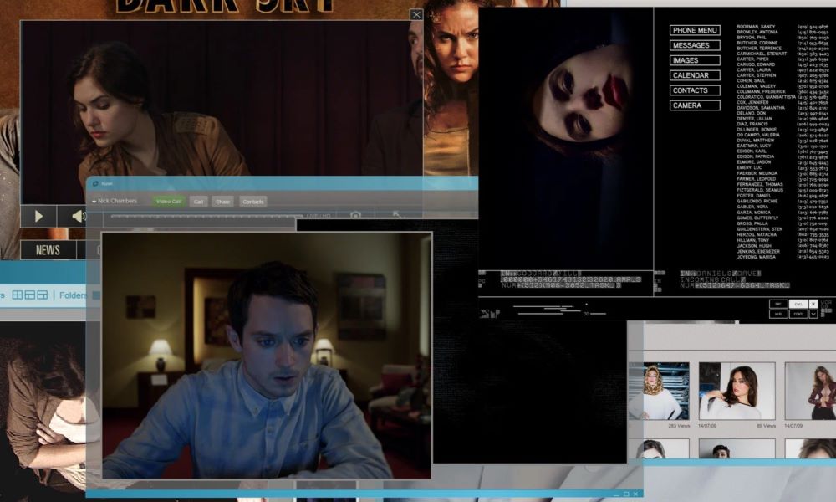Click the Folders link
Viewport: 836px width, 502px height.
click(74, 295)
